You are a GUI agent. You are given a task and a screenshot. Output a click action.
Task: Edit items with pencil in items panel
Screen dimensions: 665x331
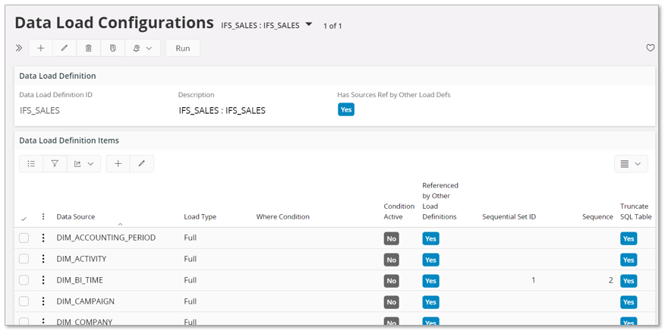(141, 163)
